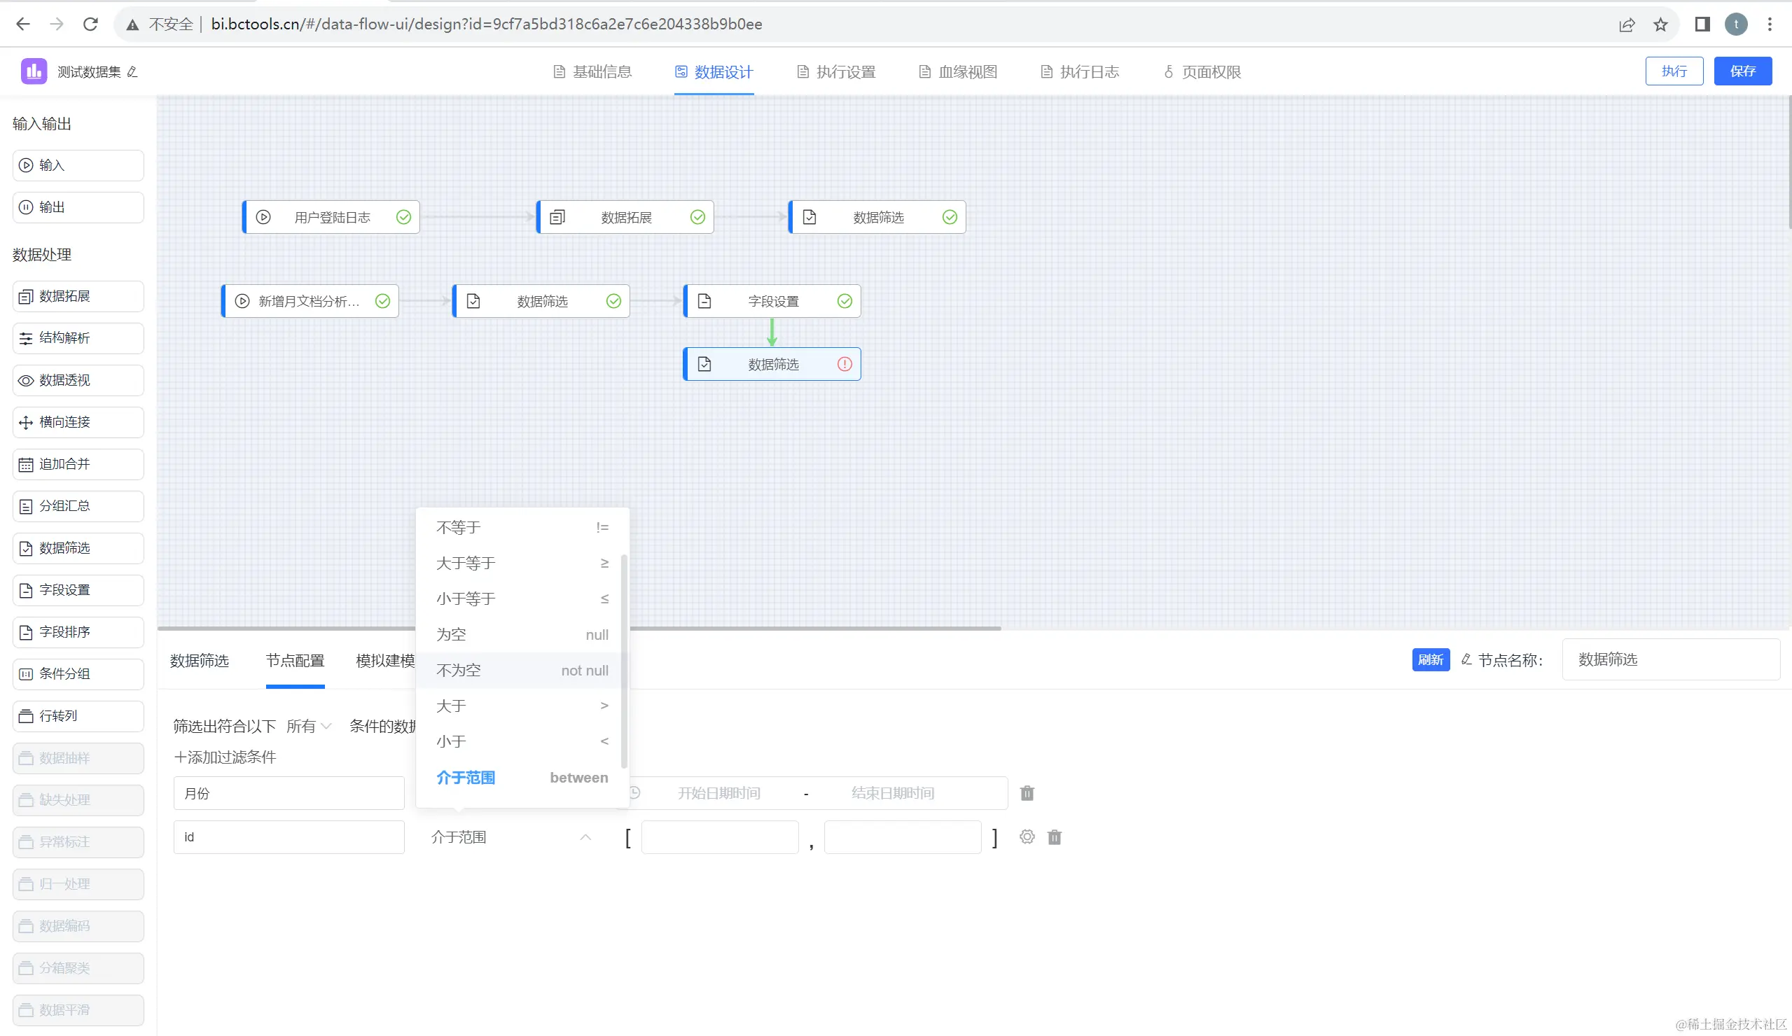Click the edit pencil beside 节点名称
This screenshot has width=1792, height=1036.
pos(1466,660)
